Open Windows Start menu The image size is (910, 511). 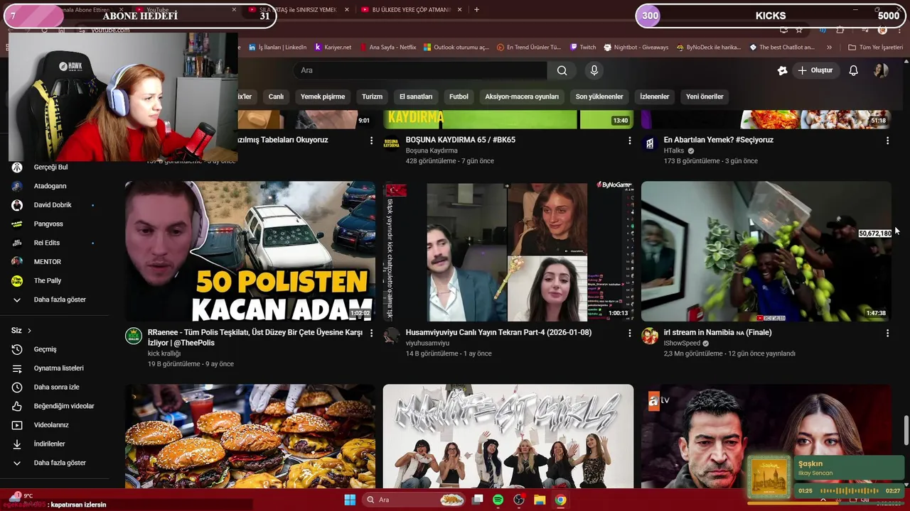350,500
